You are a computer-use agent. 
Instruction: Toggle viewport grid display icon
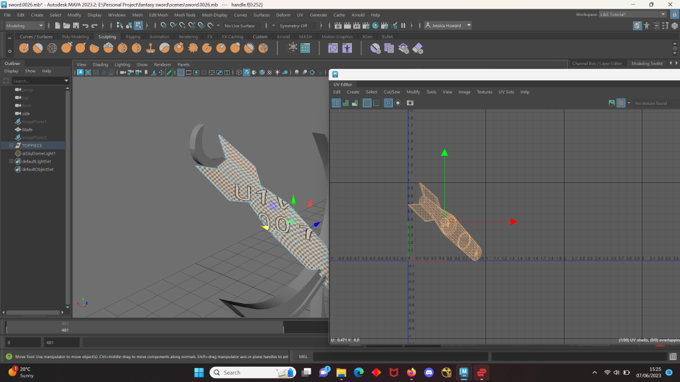click(x=181, y=72)
